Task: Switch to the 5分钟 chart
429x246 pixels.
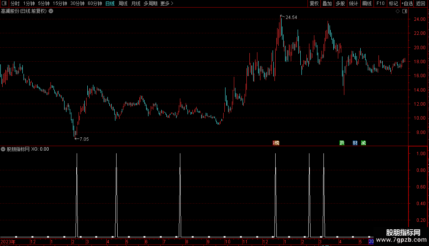Action: click(44, 3)
